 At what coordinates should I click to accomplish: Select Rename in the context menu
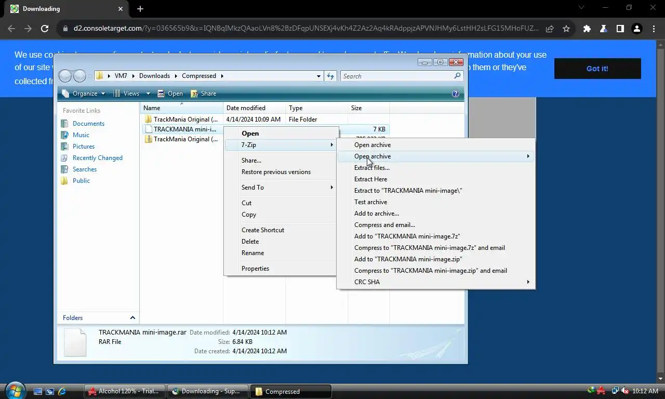coord(252,253)
